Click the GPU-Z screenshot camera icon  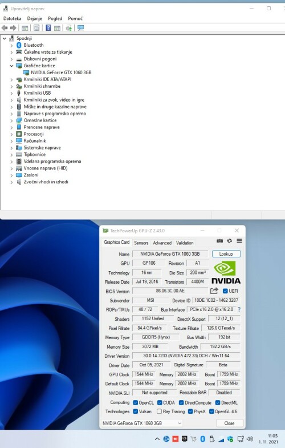click(219, 241)
